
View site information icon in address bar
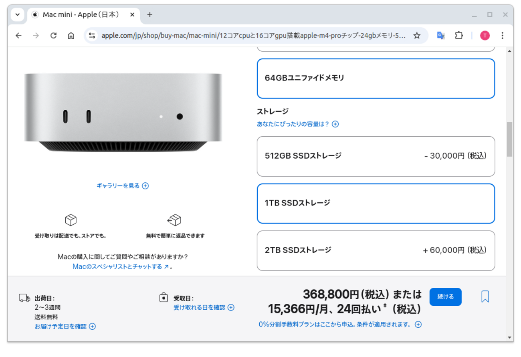click(92, 36)
